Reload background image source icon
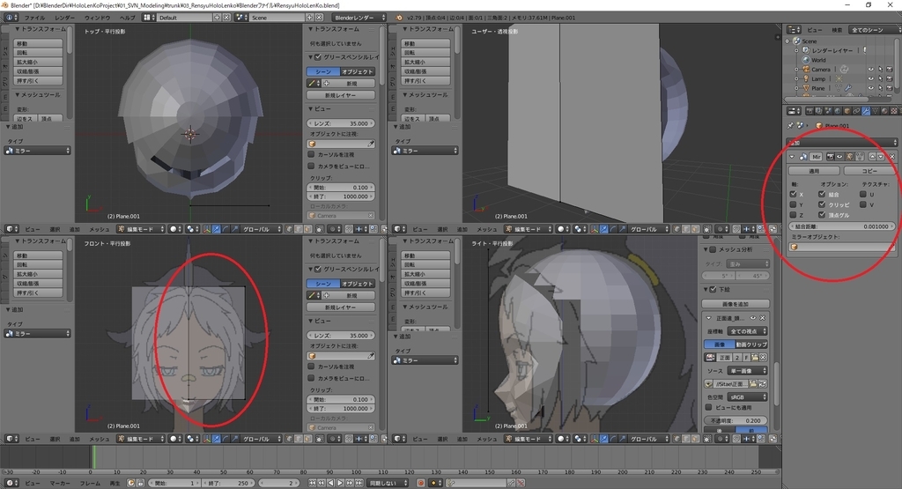This screenshot has height=489, width=902. 762,384
